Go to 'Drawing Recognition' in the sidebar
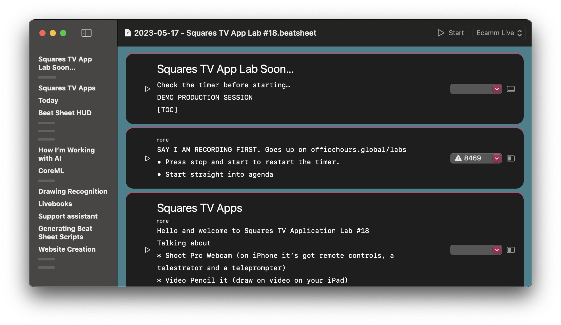The height and width of the screenshot is (325, 561). (x=73, y=191)
